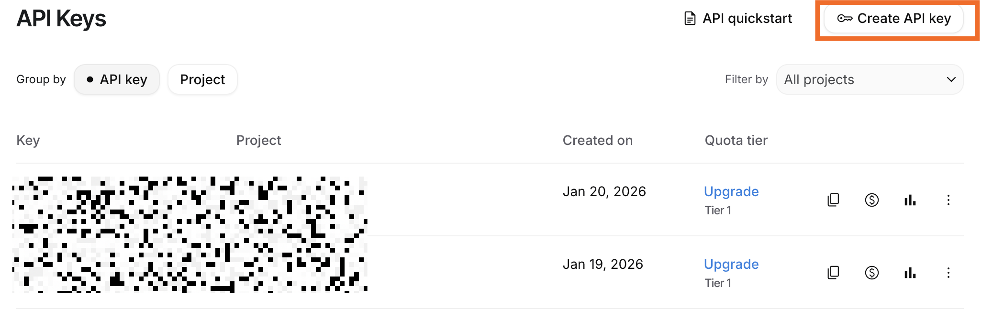This screenshot has width=982, height=310.
Task: Upgrade the Jan 19 key's quota tier
Action: pos(731,264)
